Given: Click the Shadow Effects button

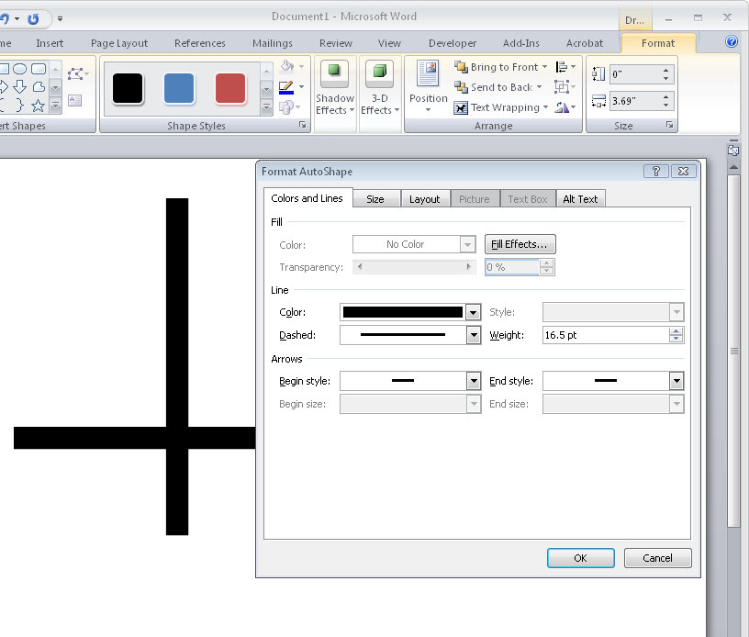Looking at the screenshot, I should tap(335, 89).
